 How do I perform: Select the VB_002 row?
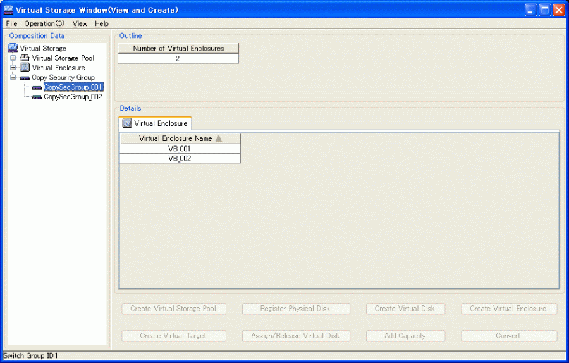[180, 159]
